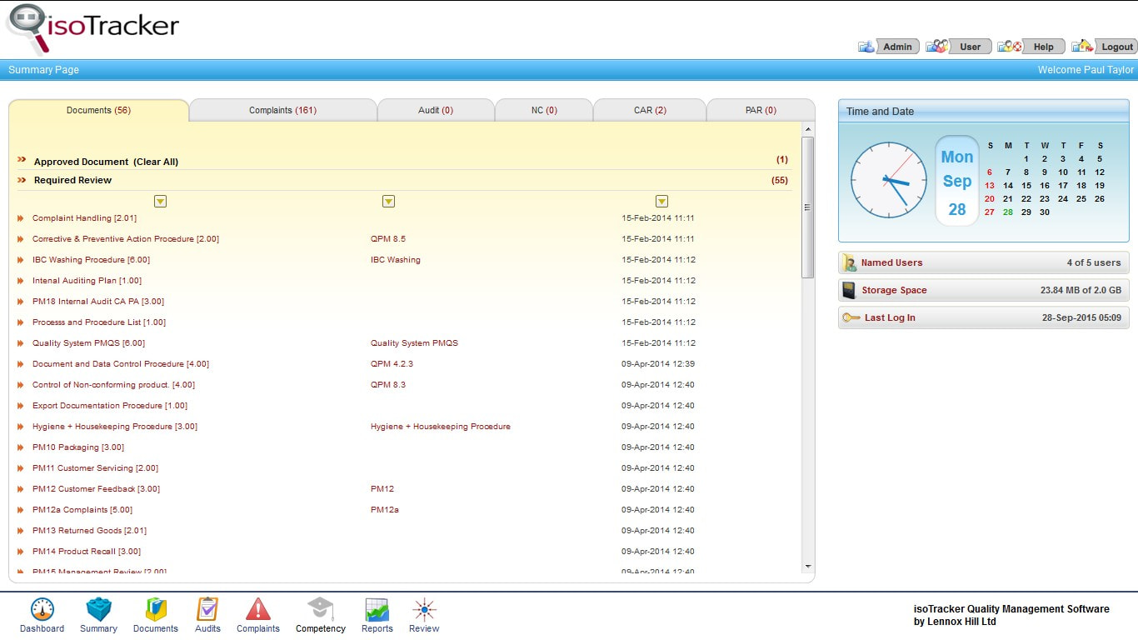Go to the Audits clipboard icon
The height and width of the screenshot is (640, 1138).
(207, 609)
